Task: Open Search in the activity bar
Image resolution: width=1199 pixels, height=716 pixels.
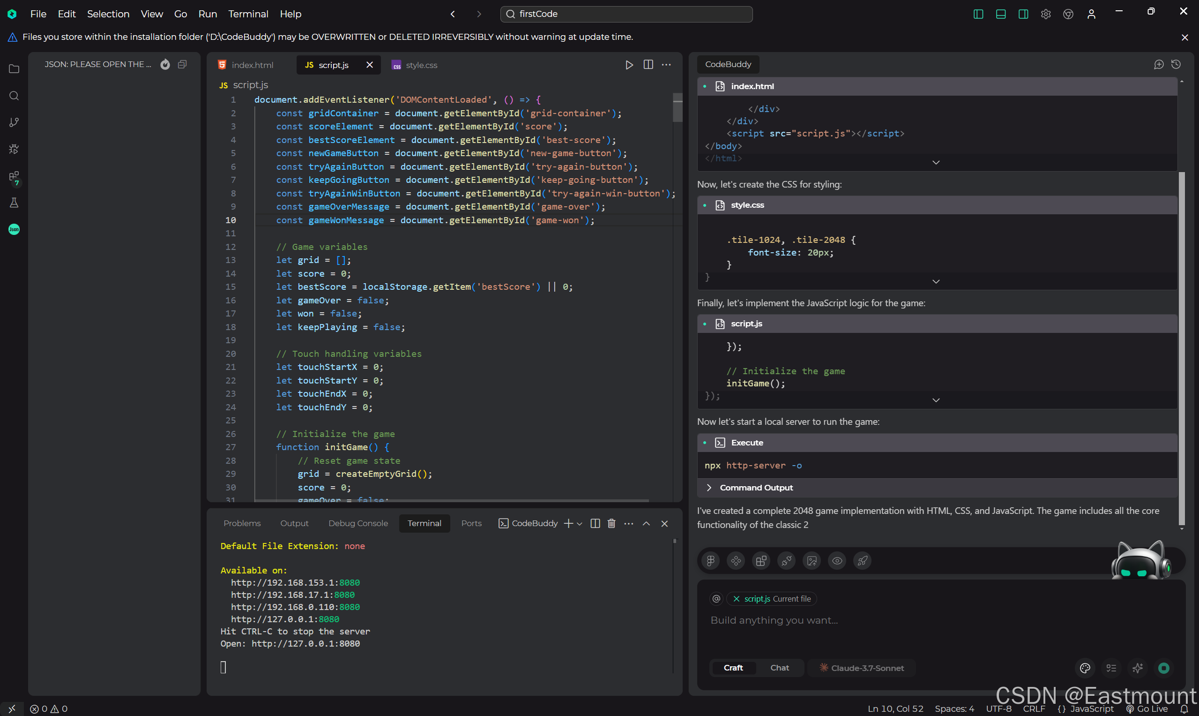Action: click(x=14, y=96)
